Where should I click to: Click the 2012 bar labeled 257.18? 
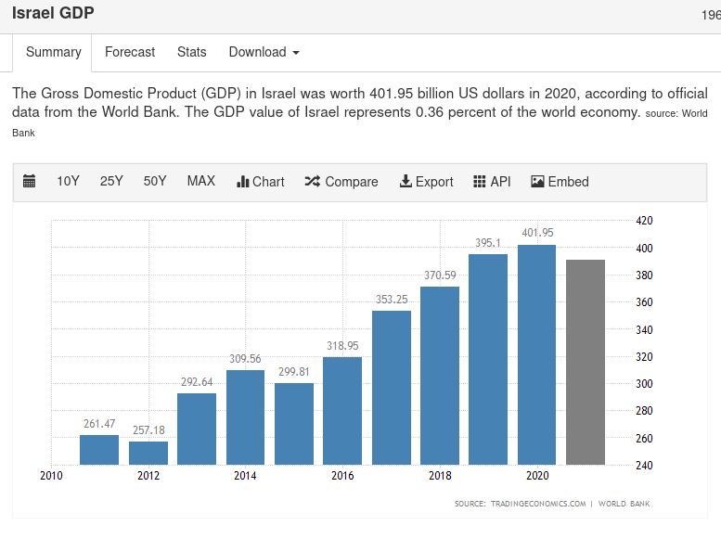tap(148, 453)
